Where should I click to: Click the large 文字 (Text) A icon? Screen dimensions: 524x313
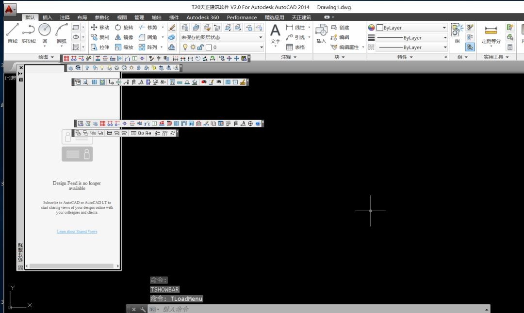tap(275, 31)
